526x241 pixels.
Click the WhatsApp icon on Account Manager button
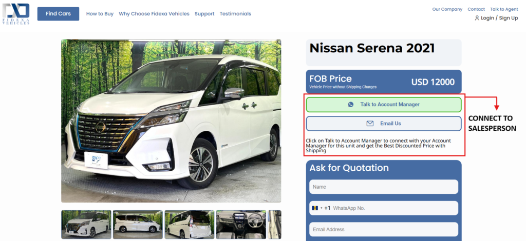pos(351,105)
